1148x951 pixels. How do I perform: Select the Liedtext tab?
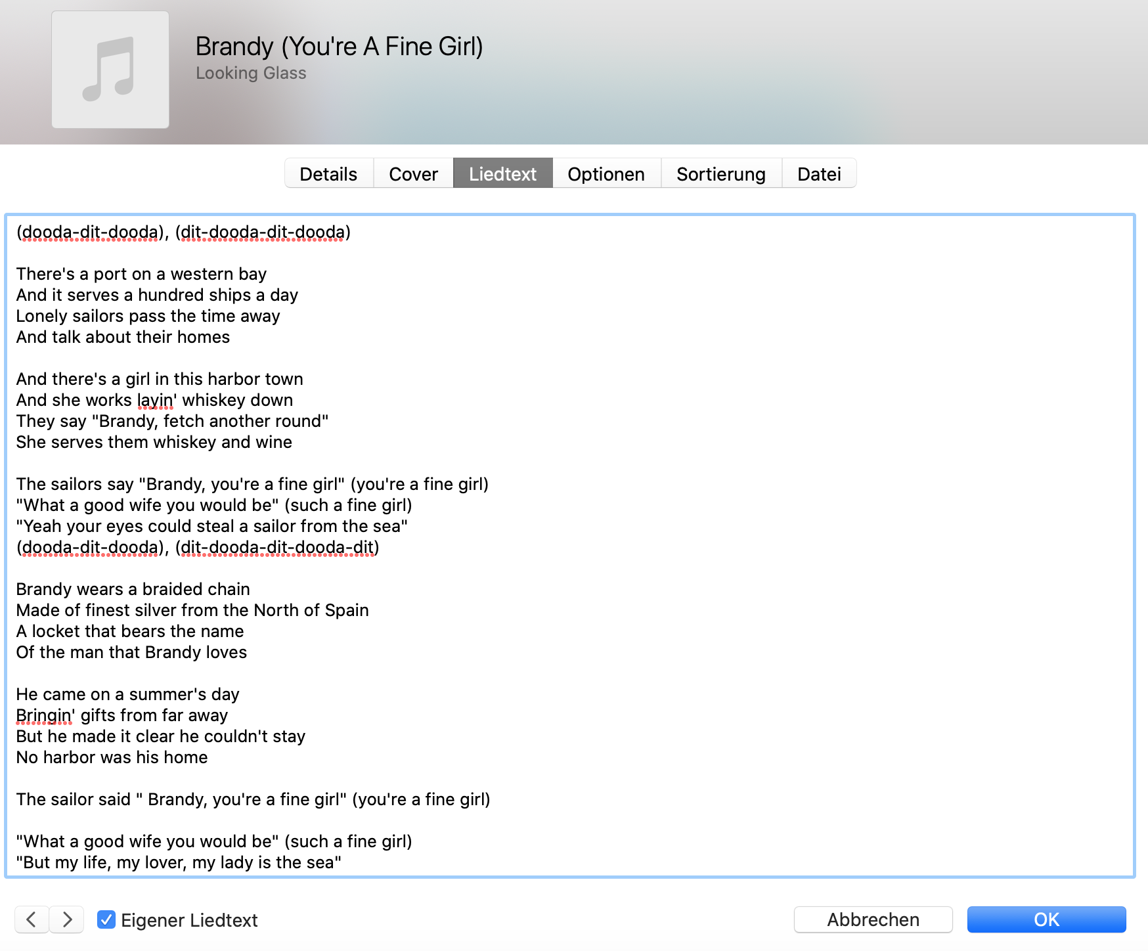pyautogui.click(x=502, y=173)
